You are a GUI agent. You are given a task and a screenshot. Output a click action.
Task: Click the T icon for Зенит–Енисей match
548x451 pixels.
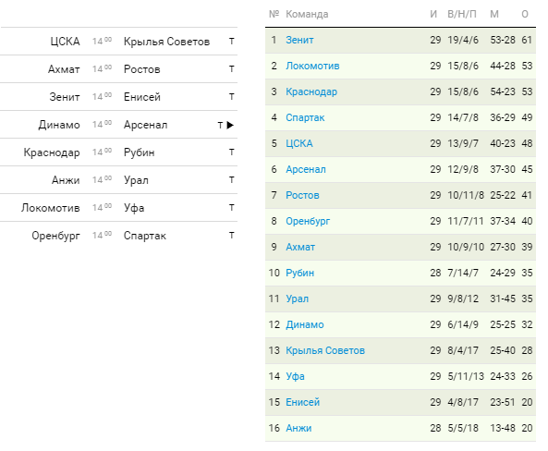pos(231,96)
